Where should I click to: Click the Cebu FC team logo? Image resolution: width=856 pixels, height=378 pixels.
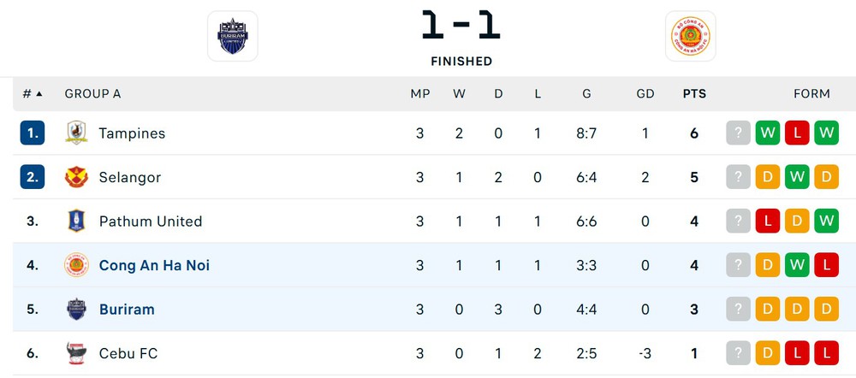[x=76, y=353]
